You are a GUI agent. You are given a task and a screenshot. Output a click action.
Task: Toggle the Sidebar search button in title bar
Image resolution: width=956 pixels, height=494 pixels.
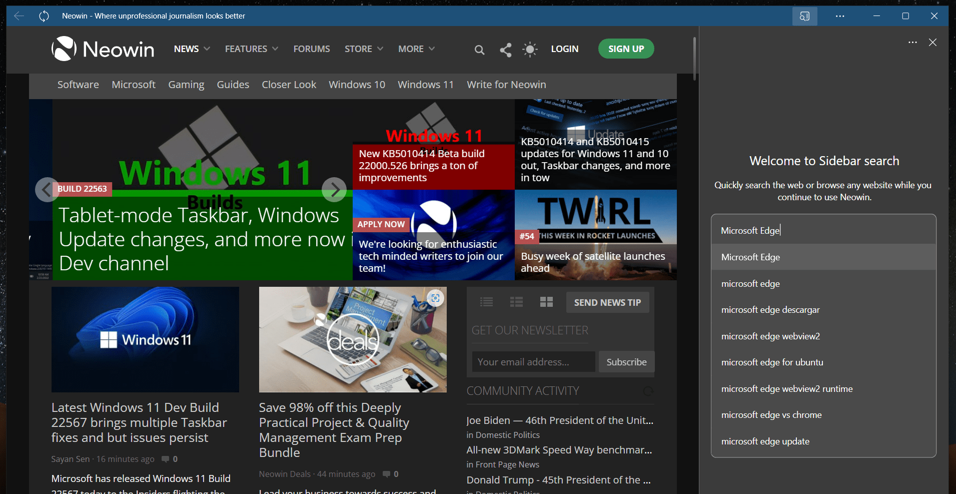coord(804,16)
